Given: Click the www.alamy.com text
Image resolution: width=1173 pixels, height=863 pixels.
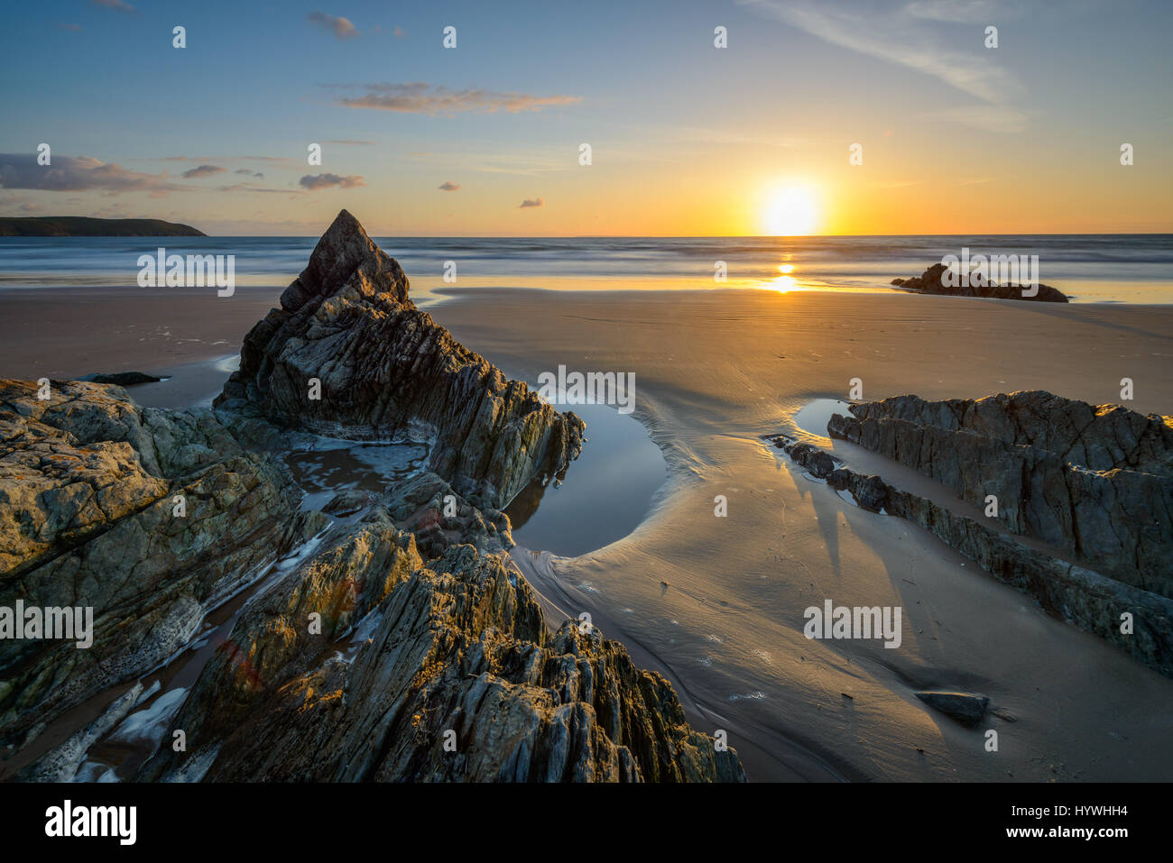Looking at the screenshot, I should [x=1068, y=832].
